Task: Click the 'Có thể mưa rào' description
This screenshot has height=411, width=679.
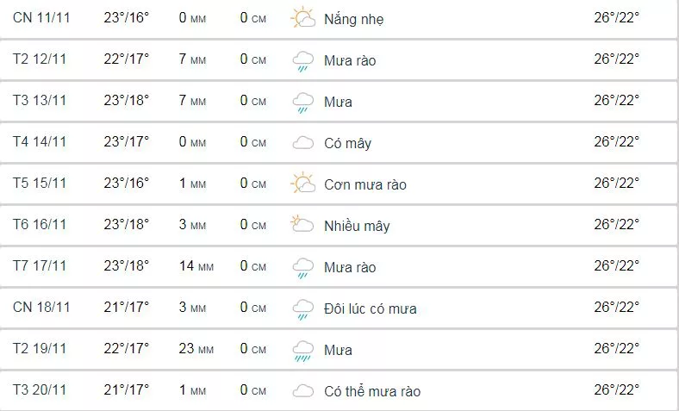Action: coord(372,391)
